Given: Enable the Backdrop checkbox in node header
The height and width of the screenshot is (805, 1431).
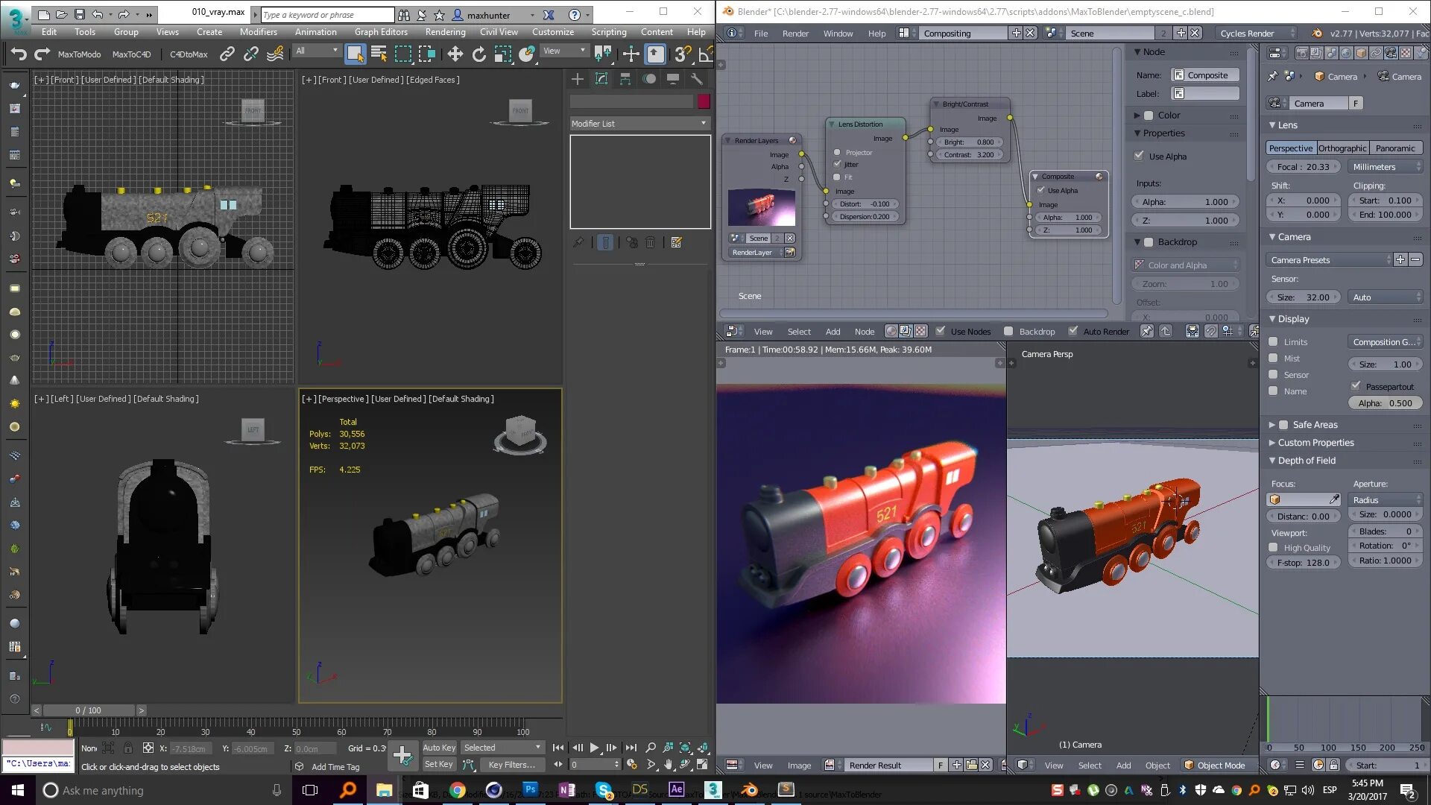Looking at the screenshot, I should pyautogui.click(x=1008, y=331).
